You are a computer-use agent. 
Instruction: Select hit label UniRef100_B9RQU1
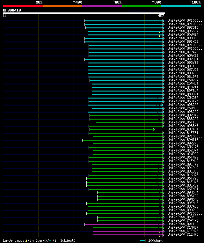[x=183, y=59]
